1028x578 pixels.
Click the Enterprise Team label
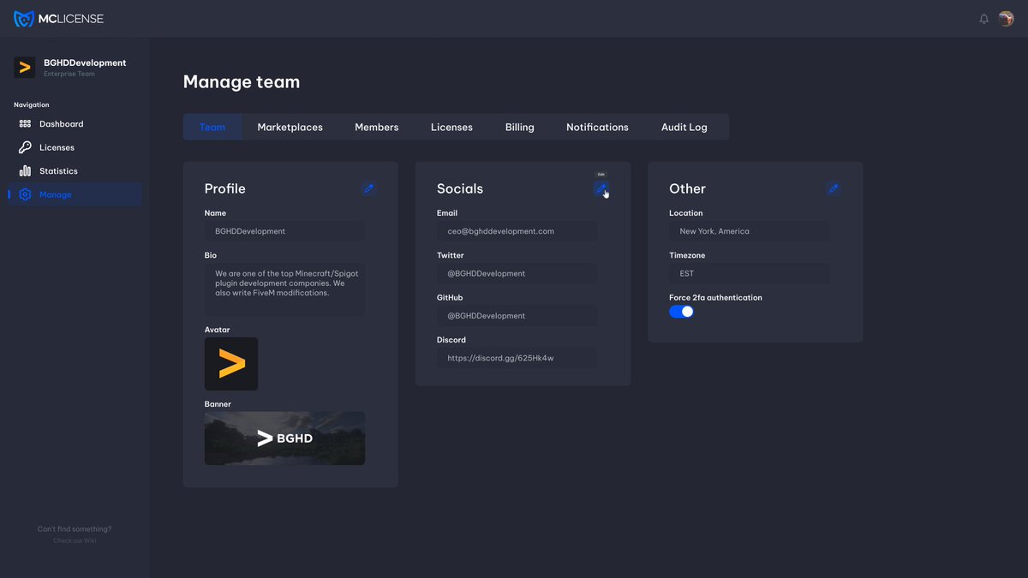pos(69,74)
